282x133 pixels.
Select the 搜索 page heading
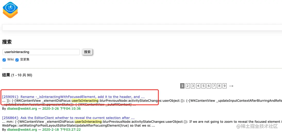click(x=7, y=42)
